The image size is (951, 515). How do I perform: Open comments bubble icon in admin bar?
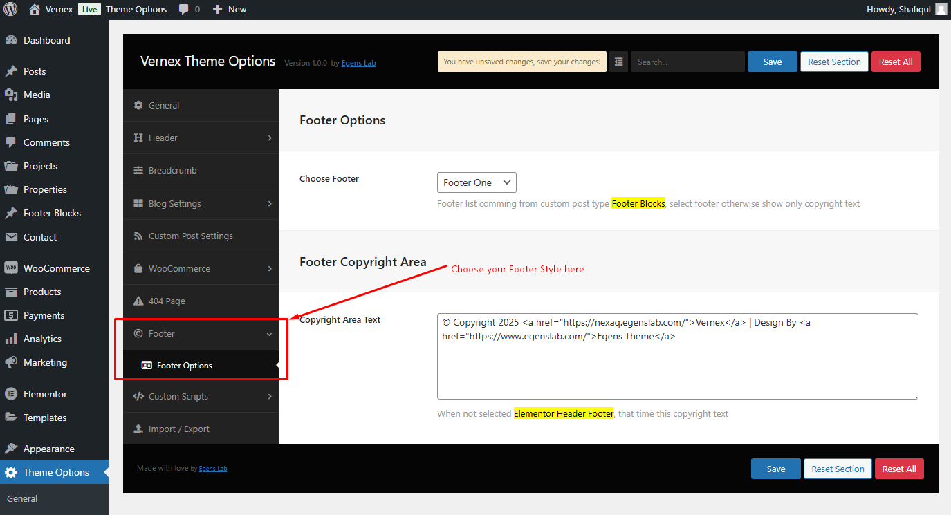tap(184, 10)
